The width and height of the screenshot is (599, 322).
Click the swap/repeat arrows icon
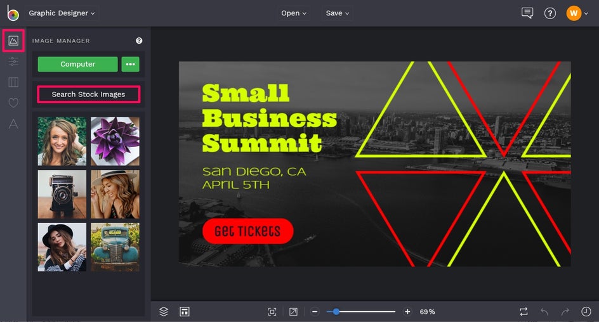(523, 312)
